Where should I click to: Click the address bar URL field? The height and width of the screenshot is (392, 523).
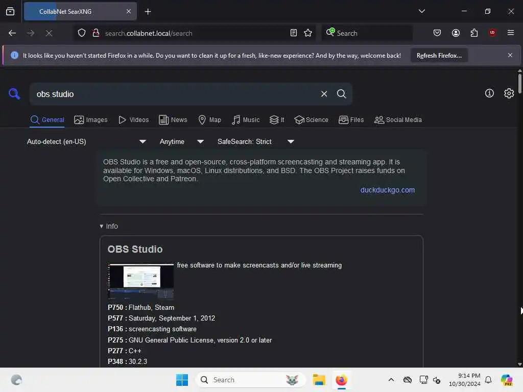195,33
